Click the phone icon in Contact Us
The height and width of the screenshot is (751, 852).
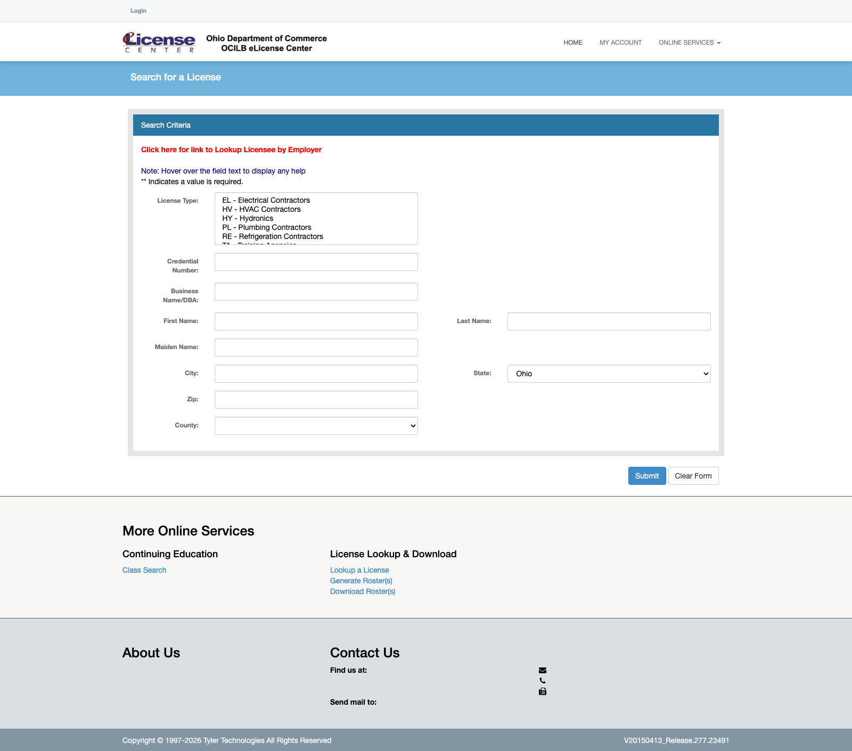point(543,681)
